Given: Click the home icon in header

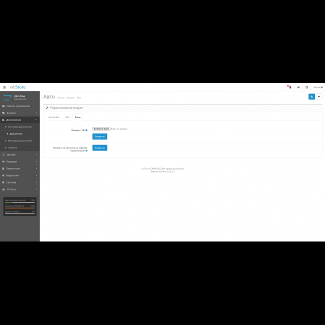Looking at the screenshot, I should tap(298, 87).
